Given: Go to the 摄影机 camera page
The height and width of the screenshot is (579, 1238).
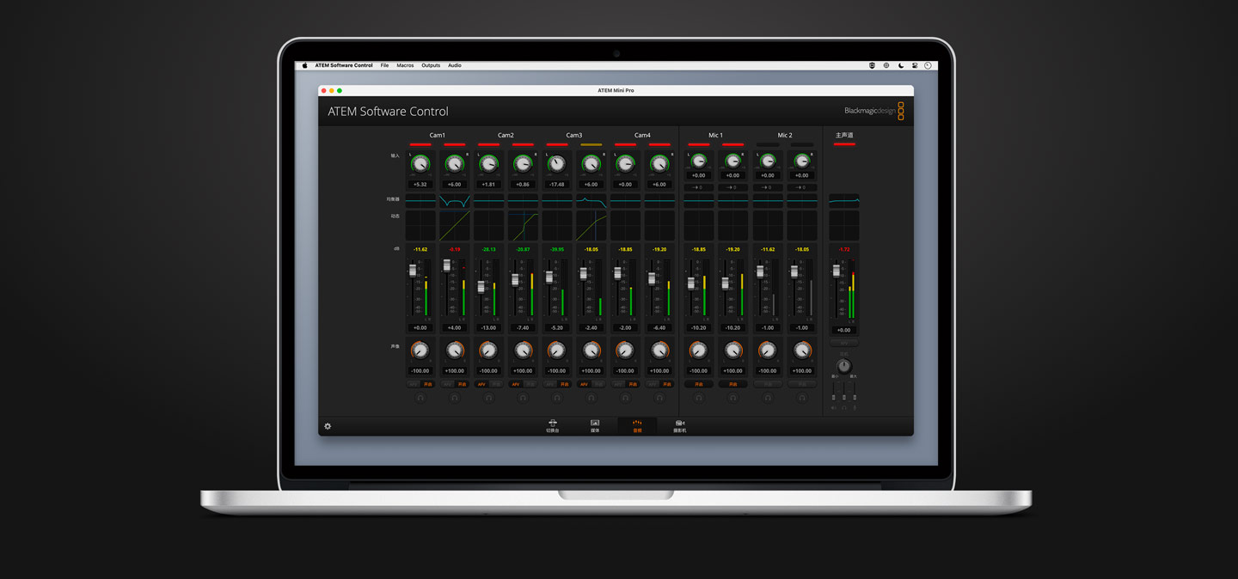Looking at the screenshot, I should [679, 425].
